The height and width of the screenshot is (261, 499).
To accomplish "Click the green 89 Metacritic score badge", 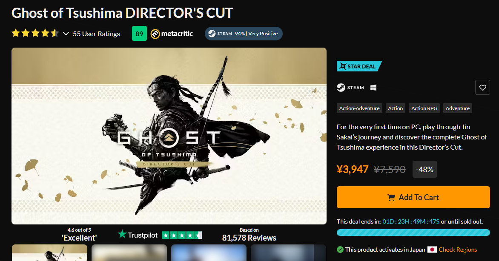I will pyautogui.click(x=139, y=34).
